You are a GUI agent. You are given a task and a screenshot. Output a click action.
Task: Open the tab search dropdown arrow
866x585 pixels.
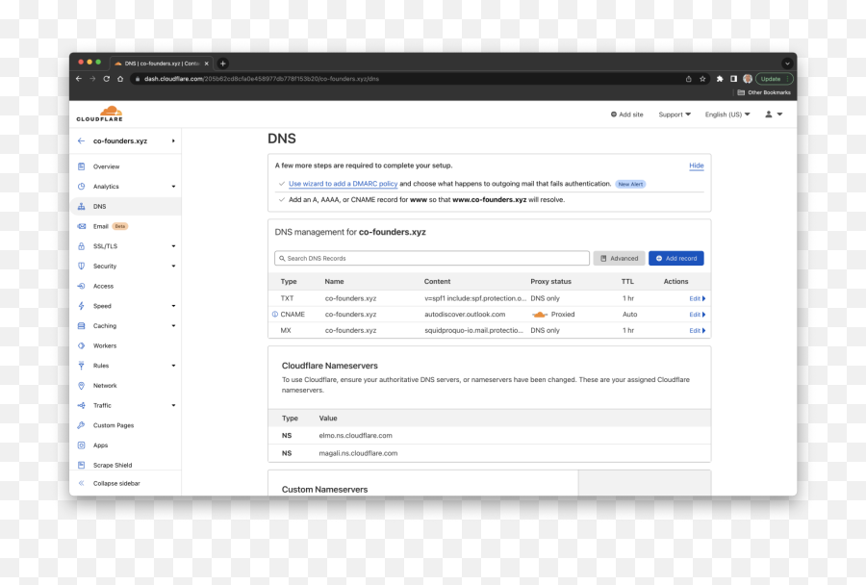pyautogui.click(x=787, y=63)
